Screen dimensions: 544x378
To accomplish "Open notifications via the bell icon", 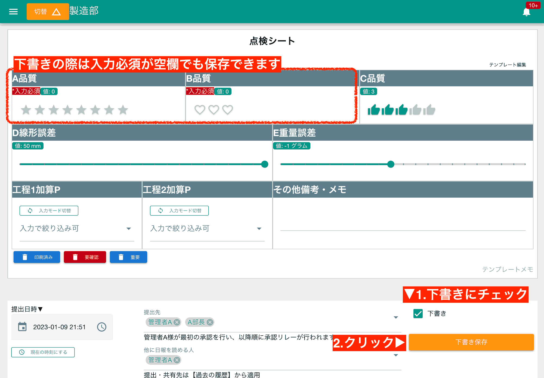I will [x=527, y=12].
